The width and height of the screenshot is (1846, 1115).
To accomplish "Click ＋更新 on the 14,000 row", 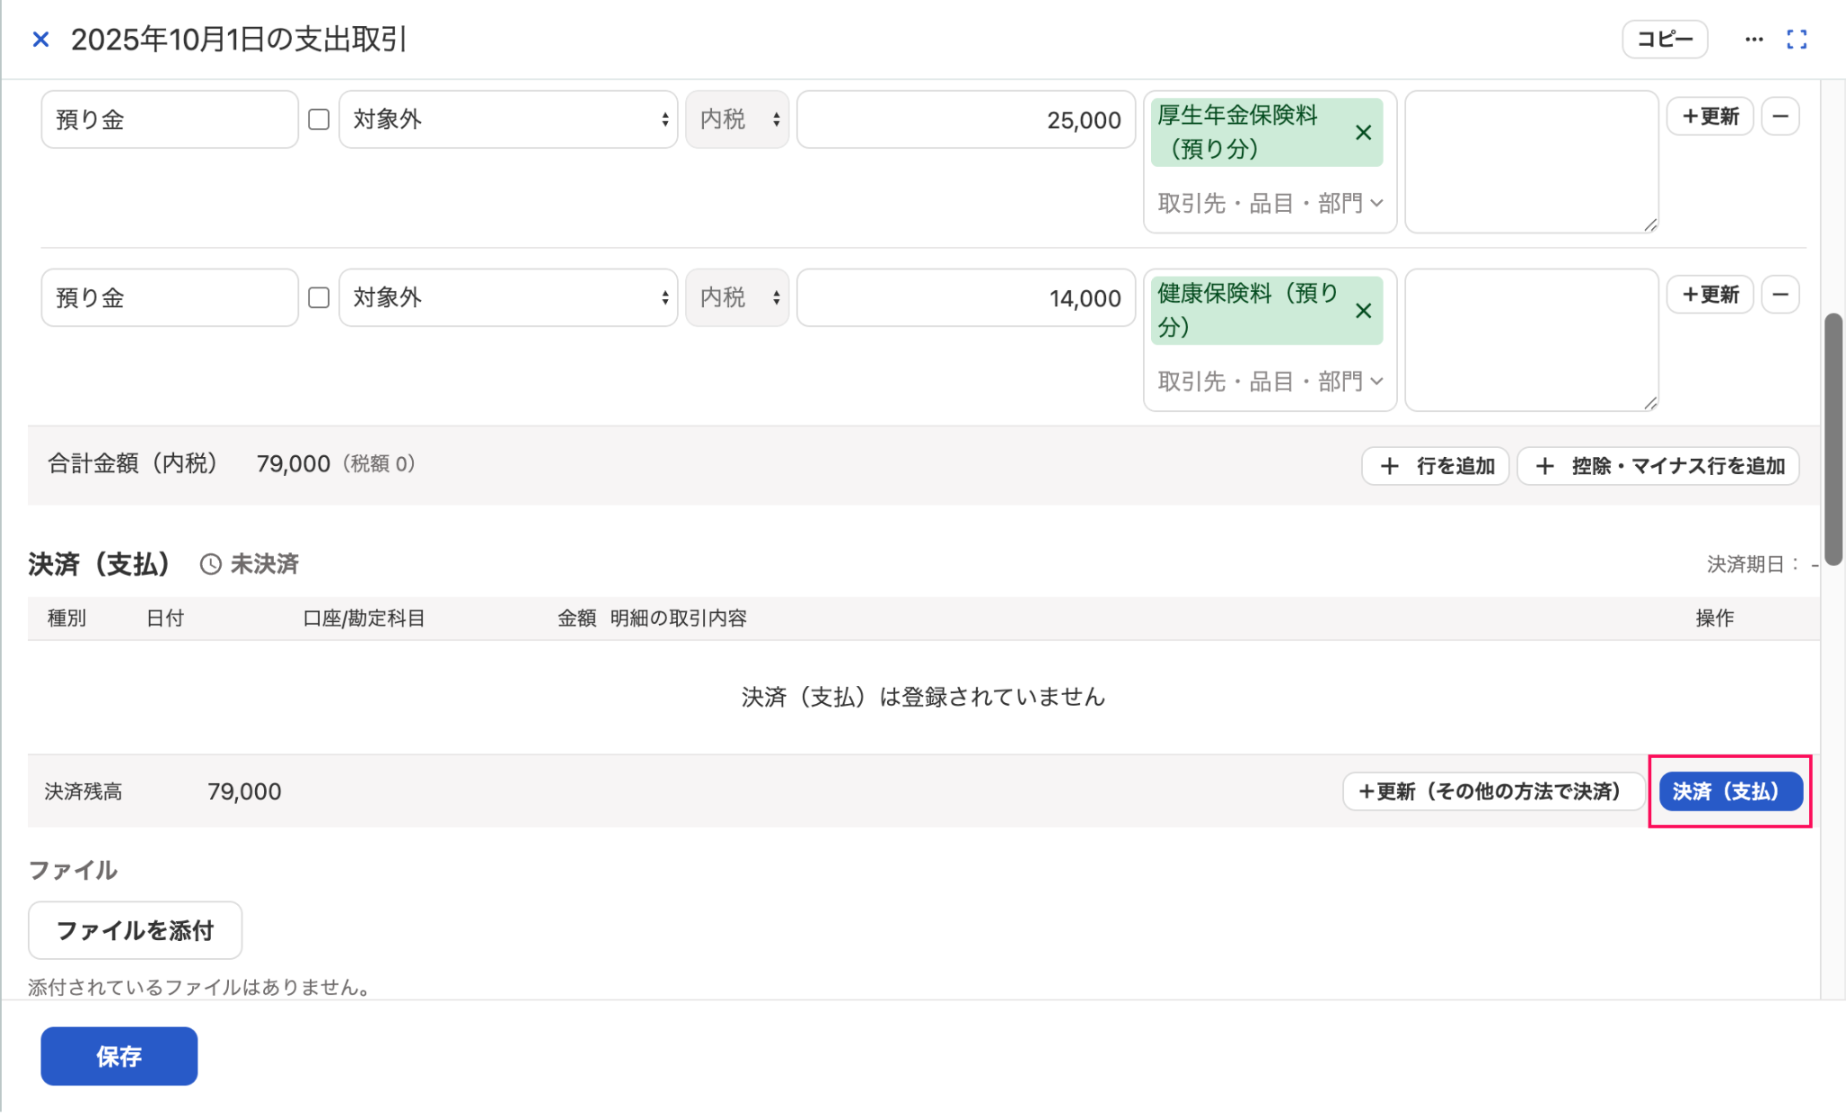I will coord(1710,295).
